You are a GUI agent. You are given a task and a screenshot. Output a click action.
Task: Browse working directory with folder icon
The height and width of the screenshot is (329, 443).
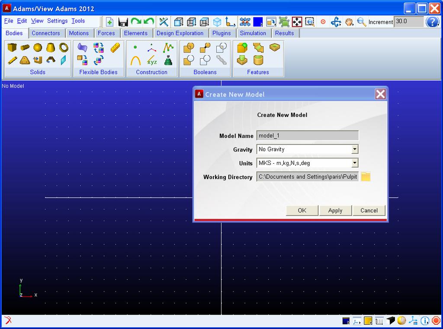(366, 177)
